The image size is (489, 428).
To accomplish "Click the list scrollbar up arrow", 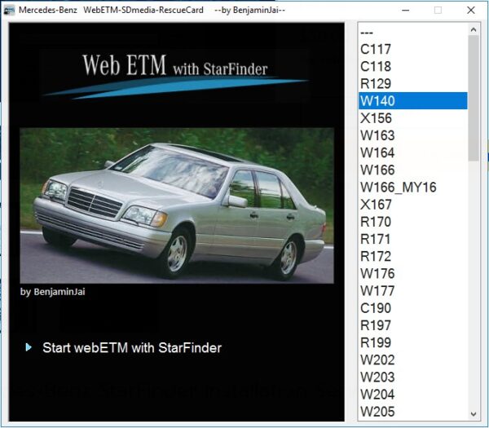I will pyautogui.click(x=474, y=29).
